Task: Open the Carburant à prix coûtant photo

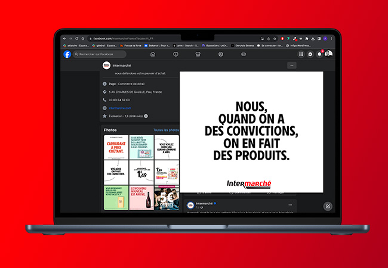Action: click(116, 147)
